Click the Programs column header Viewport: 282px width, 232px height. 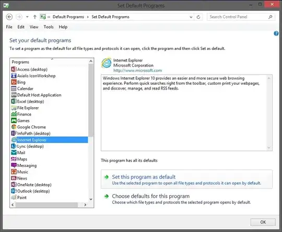pyautogui.click(x=50, y=62)
